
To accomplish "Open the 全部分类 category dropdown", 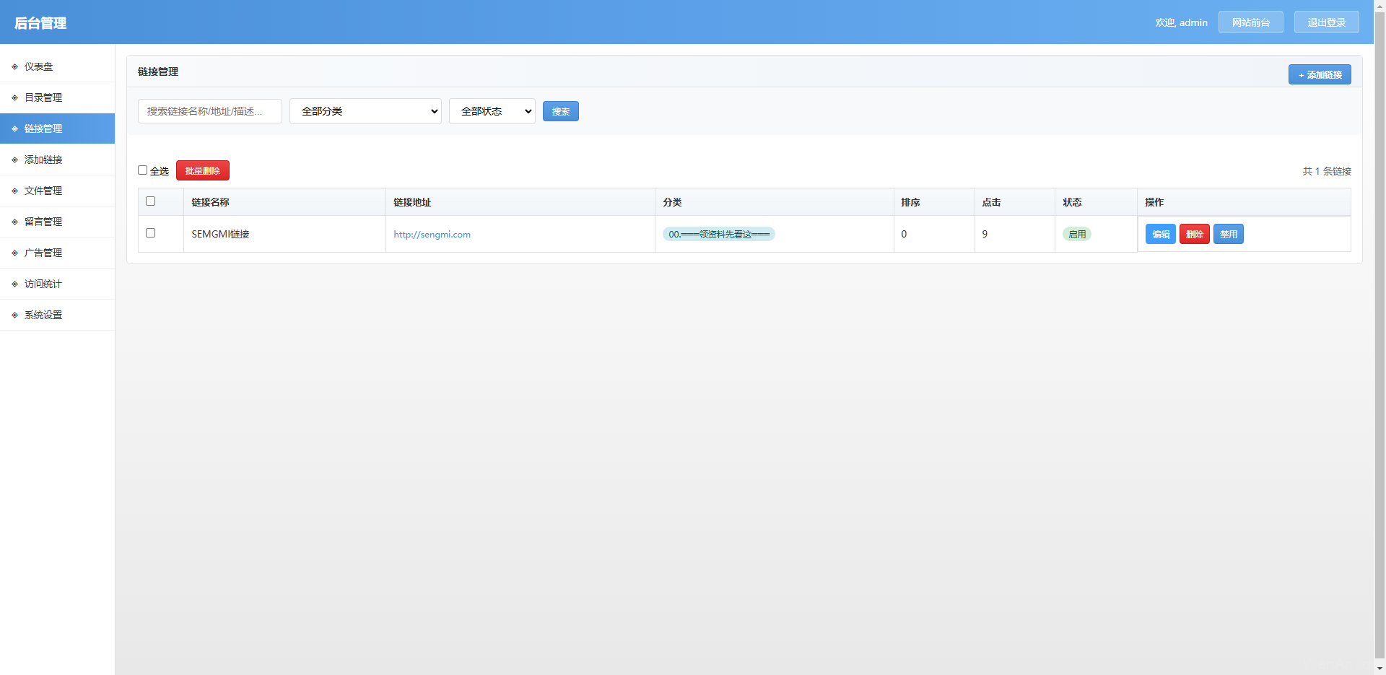I will (x=365, y=111).
